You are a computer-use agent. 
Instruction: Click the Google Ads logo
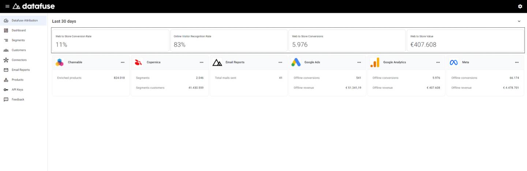pyautogui.click(x=296, y=62)
